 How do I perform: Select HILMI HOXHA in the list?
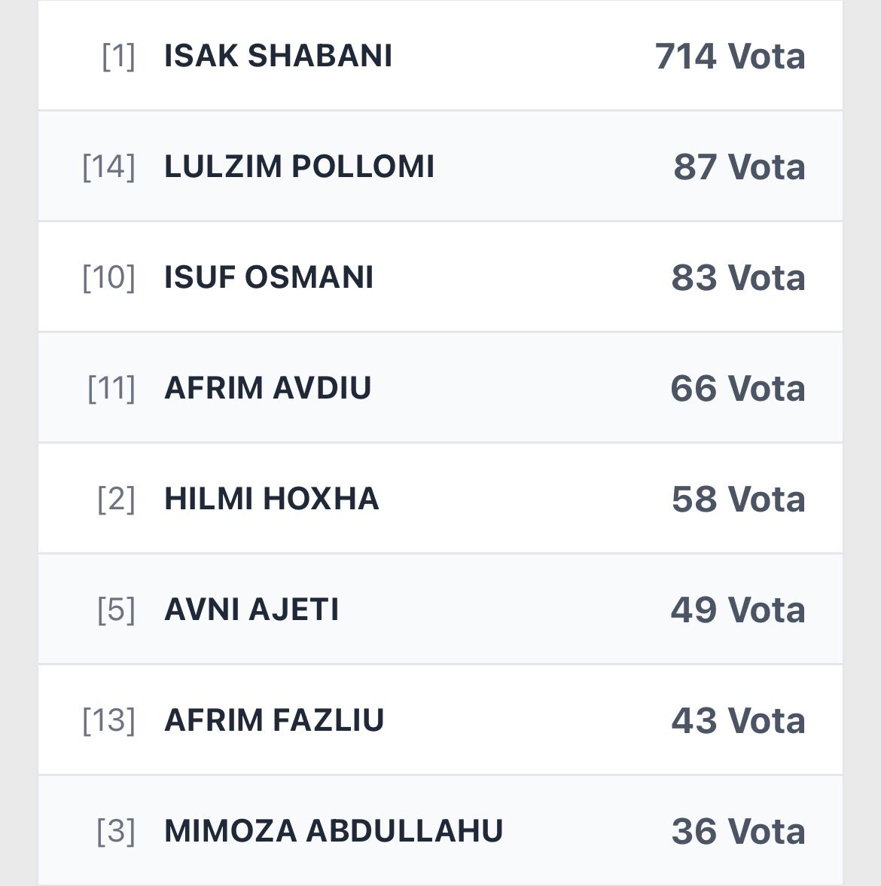coord(271,499)
